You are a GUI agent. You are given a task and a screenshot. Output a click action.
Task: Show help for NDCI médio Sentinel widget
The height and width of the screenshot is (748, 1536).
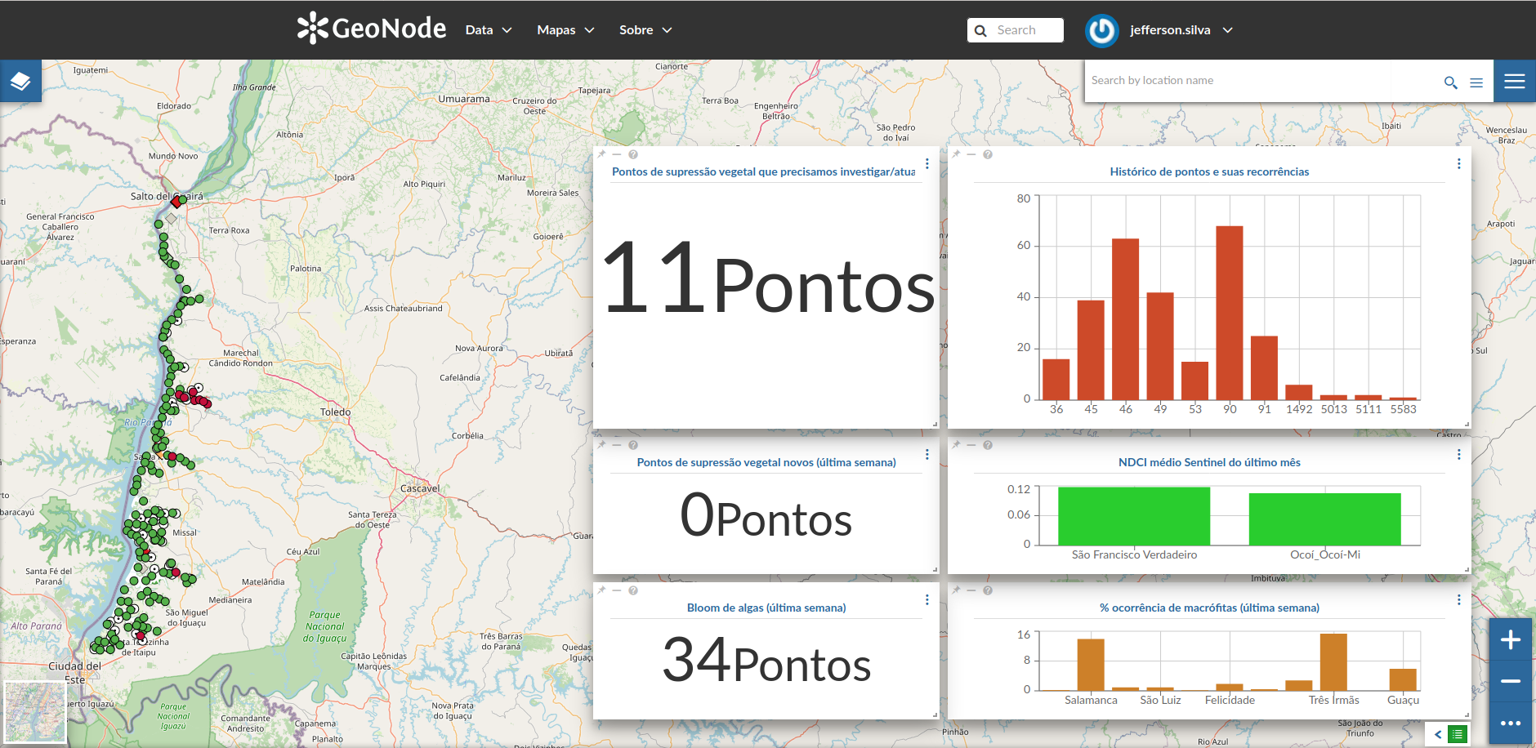988,445
